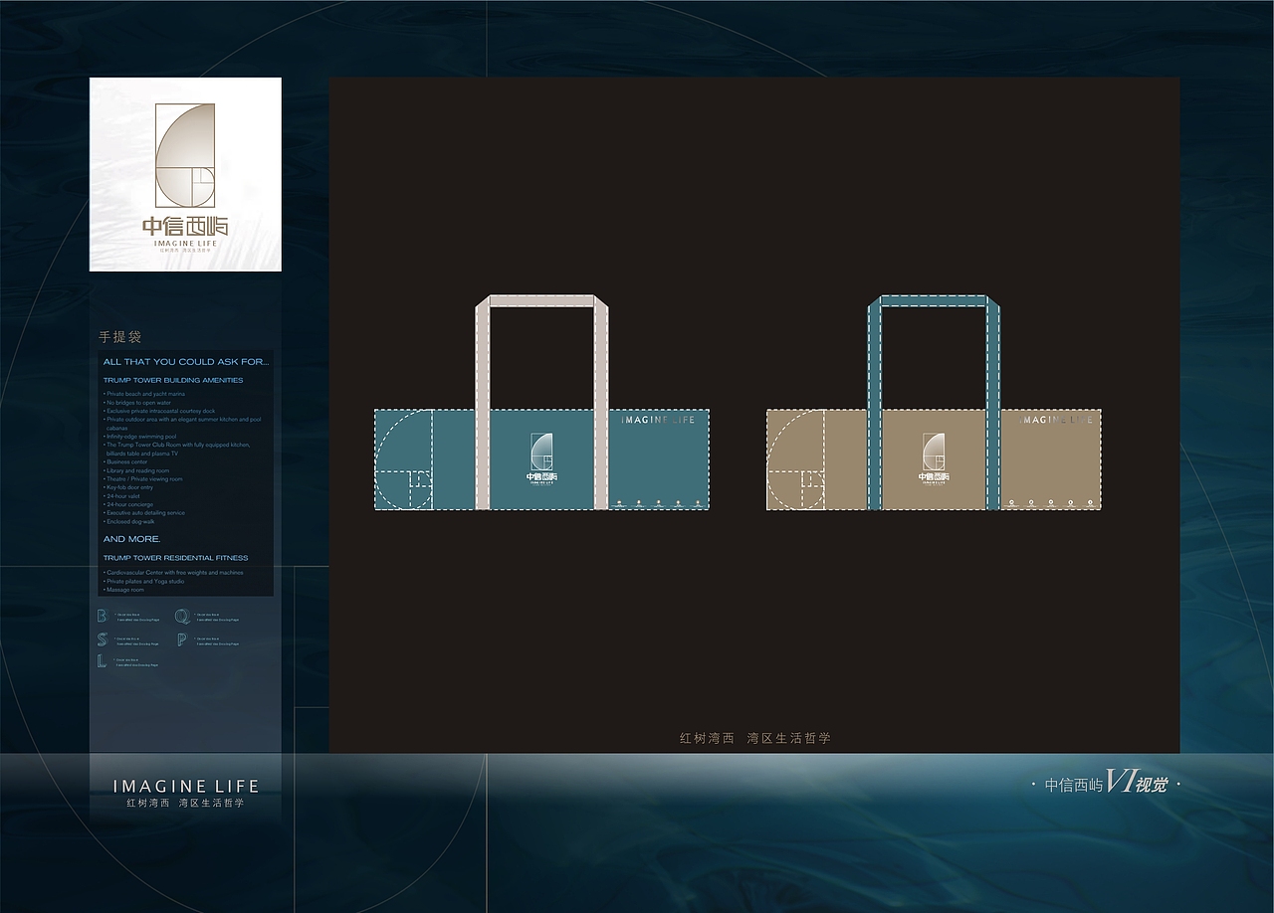Select 'Private beach and yacht marina' line
The height and width of the screenshot is (913, 1274).
click(144, 394)
